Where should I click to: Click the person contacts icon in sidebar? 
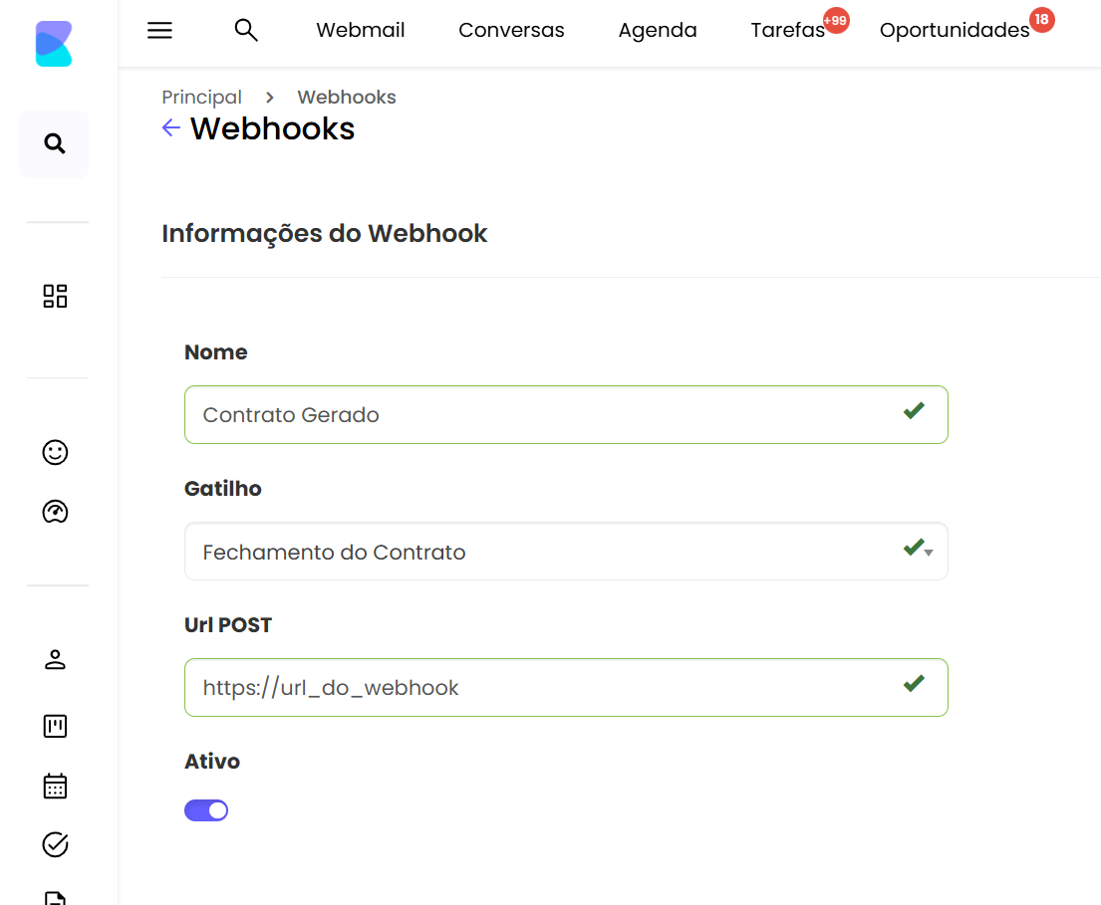pos(55,659)
